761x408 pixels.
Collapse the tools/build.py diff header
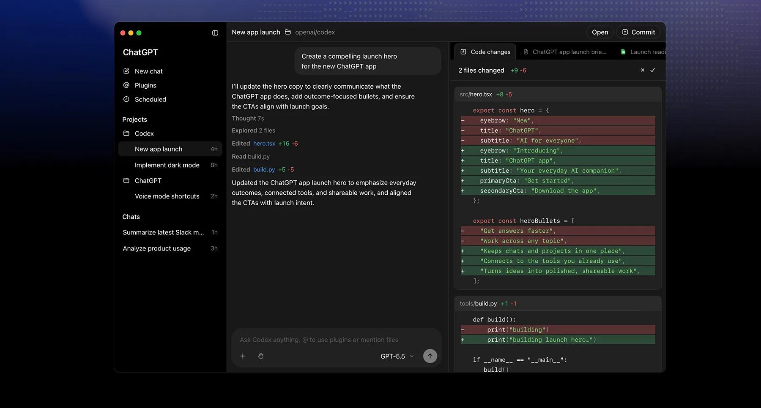pos(558,304)
